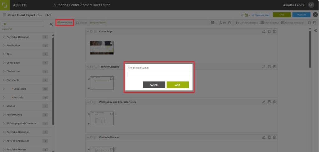Open three-dot menu for page 1
Image resolution: width=319 pixels, height=152 pixels.
pos(116,43)
